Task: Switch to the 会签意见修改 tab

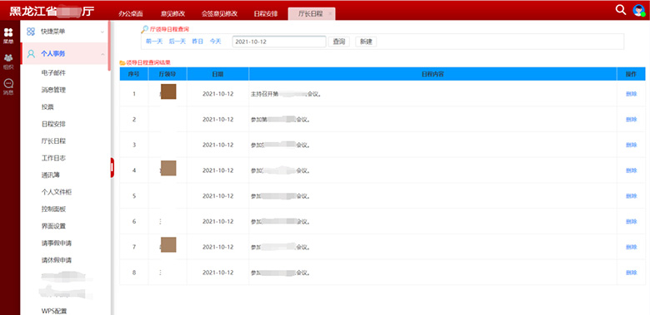Action: (219, 13)
